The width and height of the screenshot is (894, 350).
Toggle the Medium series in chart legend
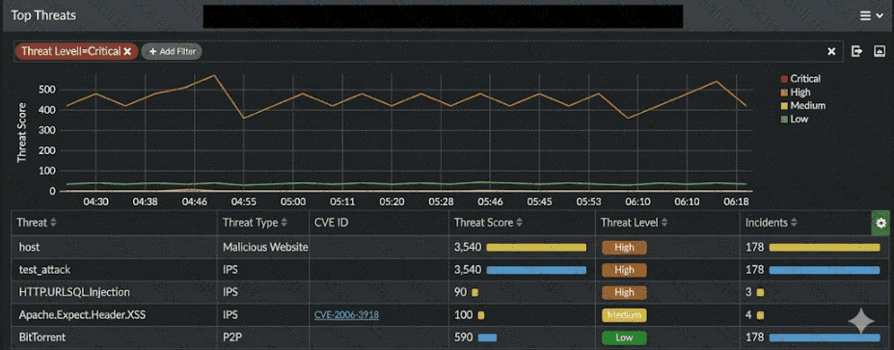click(802, 105)
